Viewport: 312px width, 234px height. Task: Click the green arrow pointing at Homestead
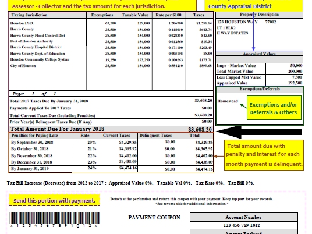[243, 105]
